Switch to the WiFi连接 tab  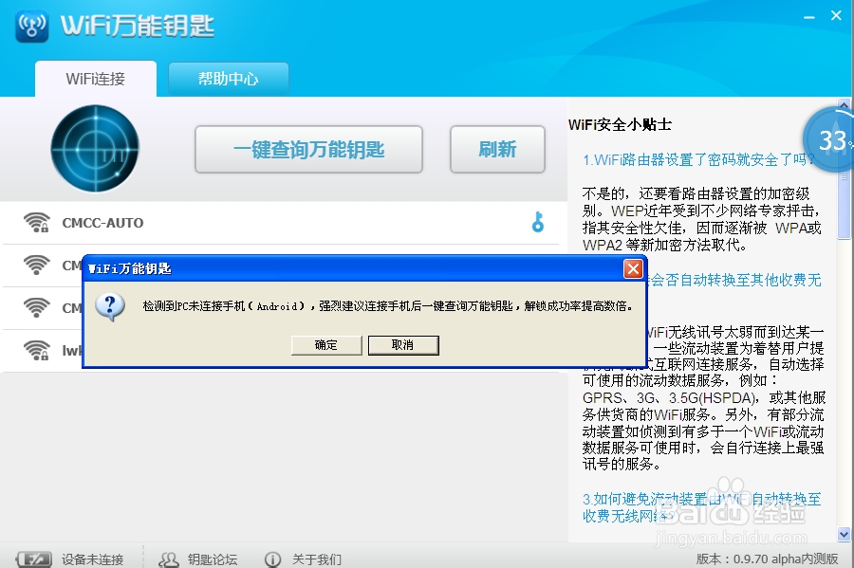[x=96, y=79]
